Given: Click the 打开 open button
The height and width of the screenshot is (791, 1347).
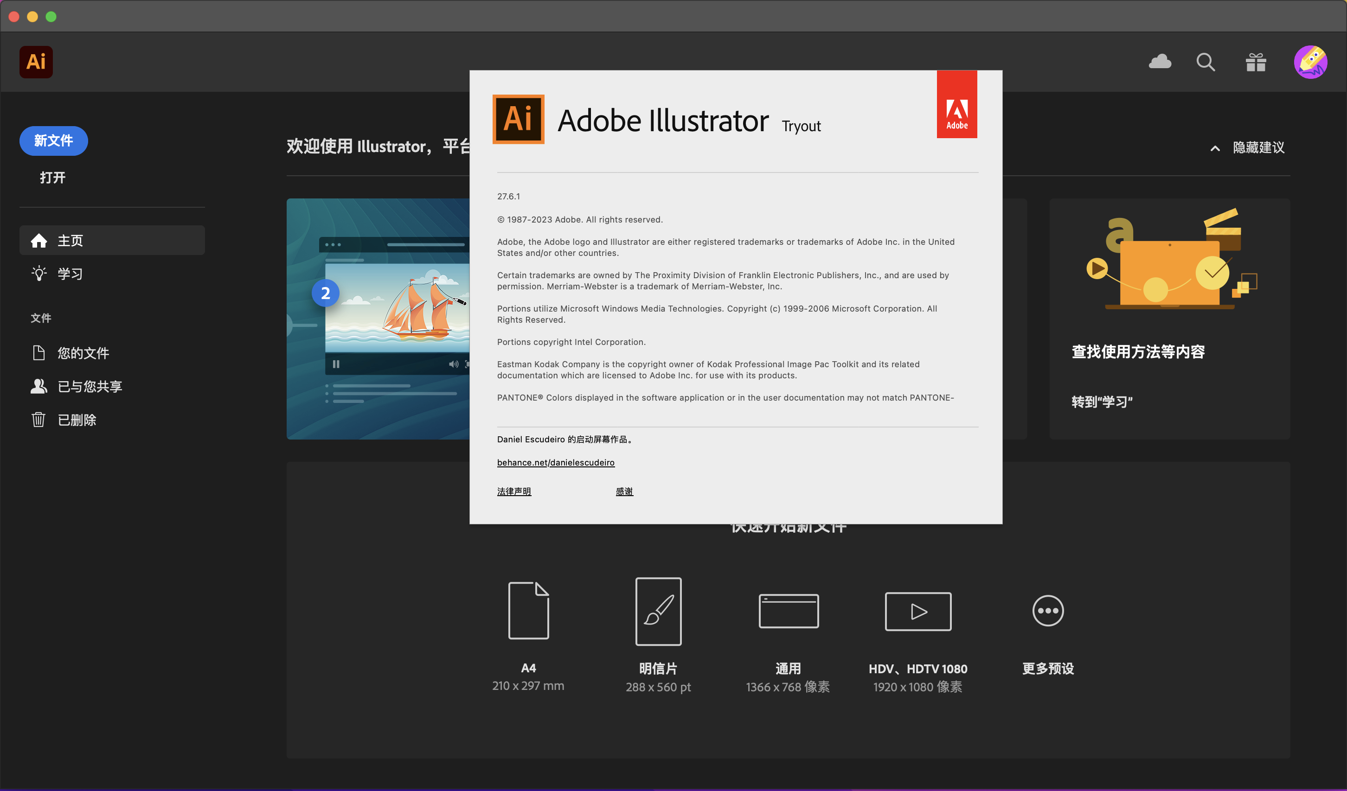Looking at the screenshot, I should 52,178.
